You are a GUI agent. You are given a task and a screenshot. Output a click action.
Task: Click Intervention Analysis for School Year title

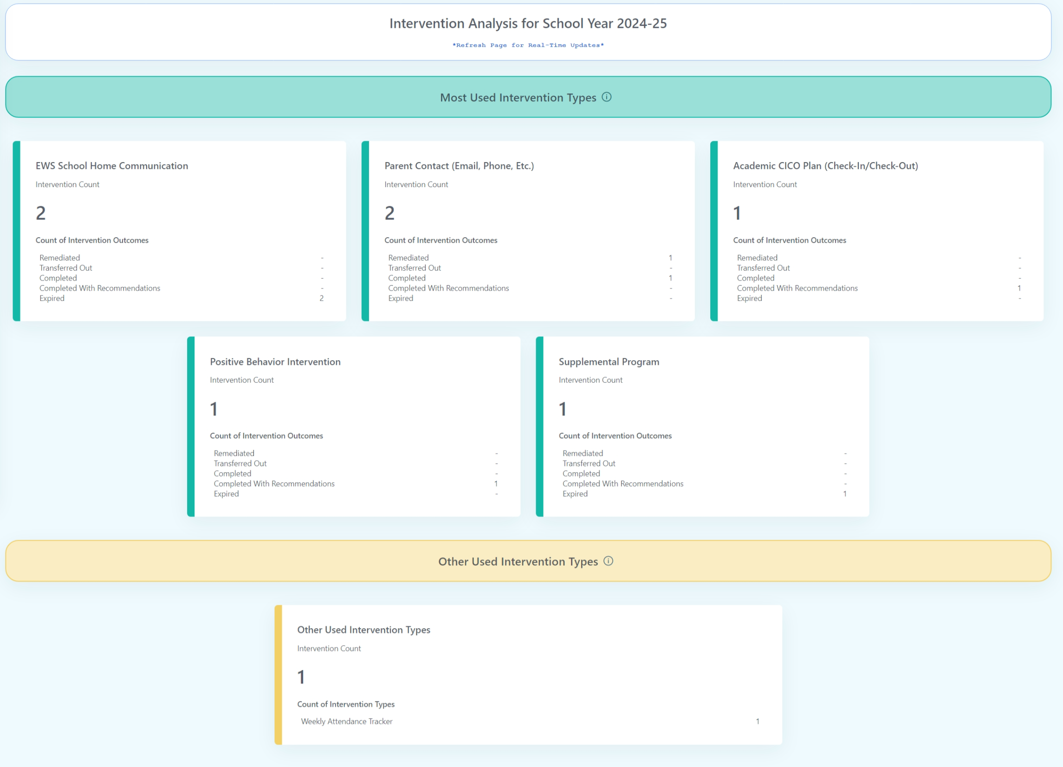528,23
